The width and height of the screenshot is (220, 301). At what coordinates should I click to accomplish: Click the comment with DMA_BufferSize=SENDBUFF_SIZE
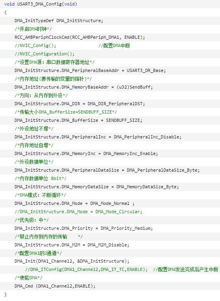(66, 112)
